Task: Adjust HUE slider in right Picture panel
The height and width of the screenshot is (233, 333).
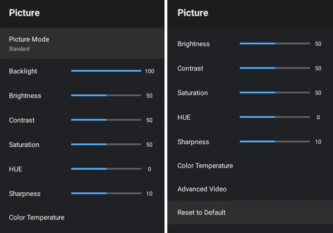Action: click(275, 117)
